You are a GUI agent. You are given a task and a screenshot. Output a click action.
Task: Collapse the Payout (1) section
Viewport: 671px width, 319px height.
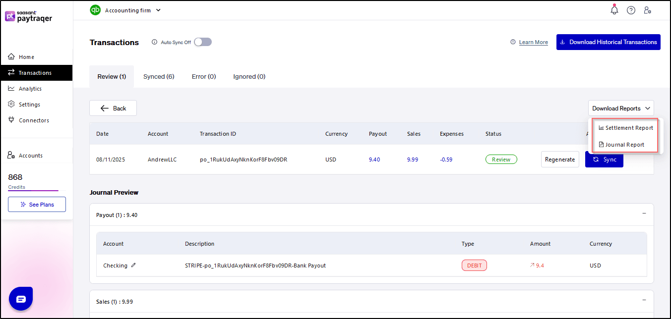(x=644, y=213)
